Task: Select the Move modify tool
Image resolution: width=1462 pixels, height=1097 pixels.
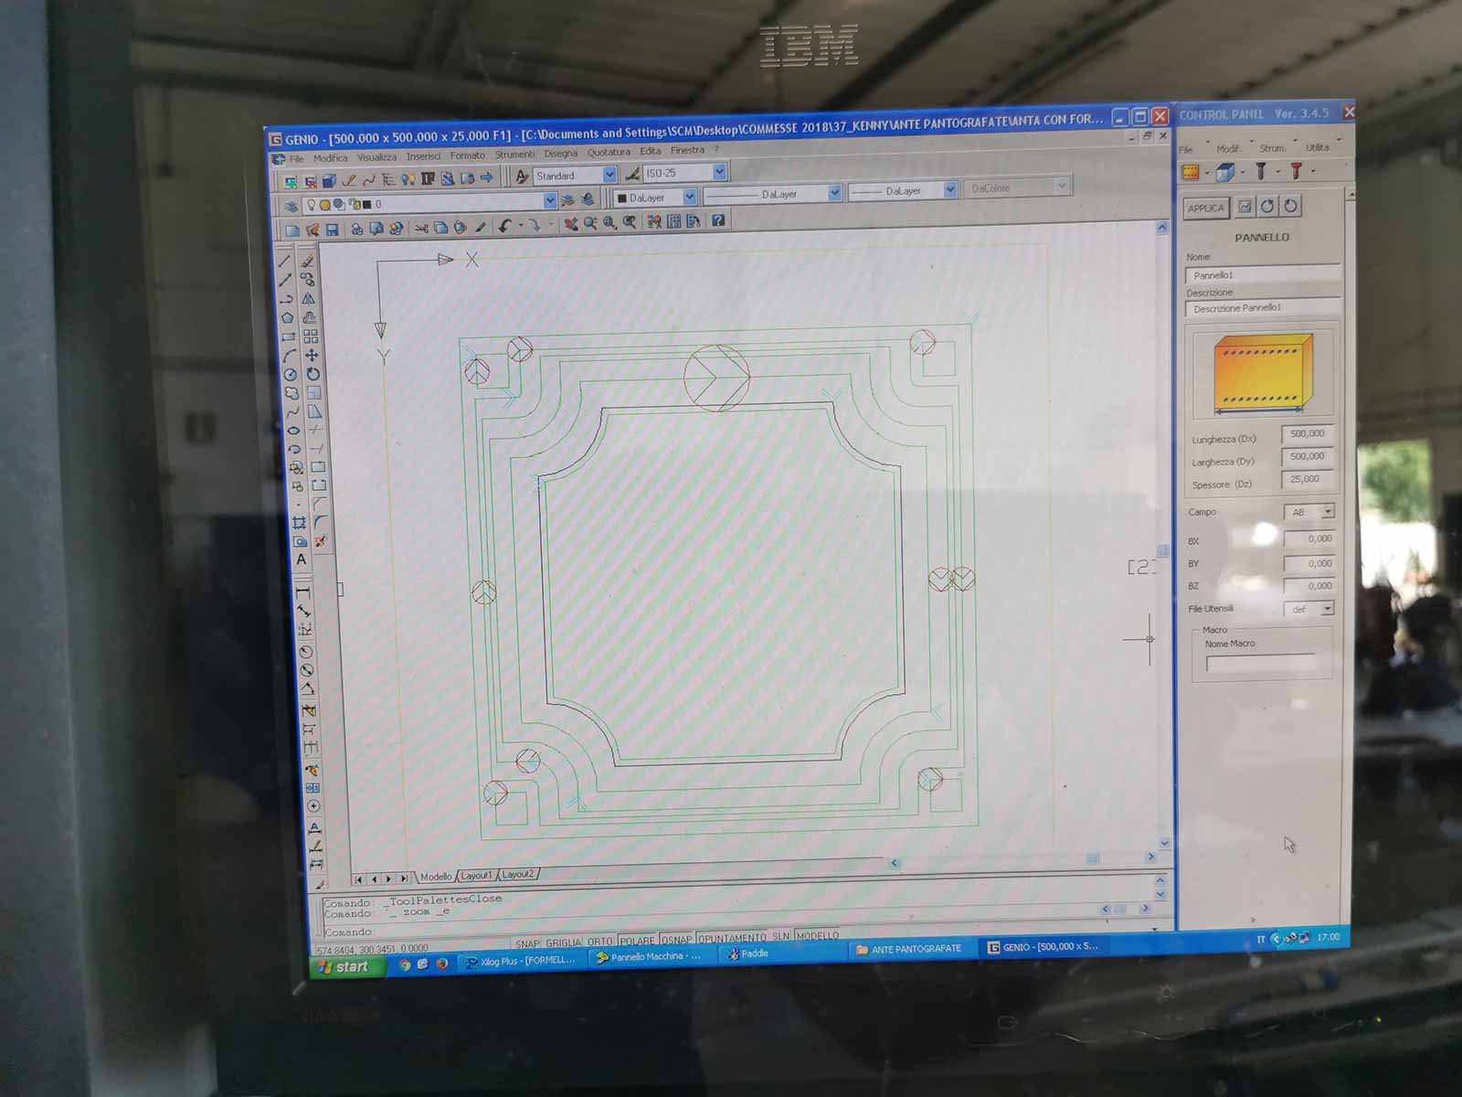Action: tap(312, 356)
